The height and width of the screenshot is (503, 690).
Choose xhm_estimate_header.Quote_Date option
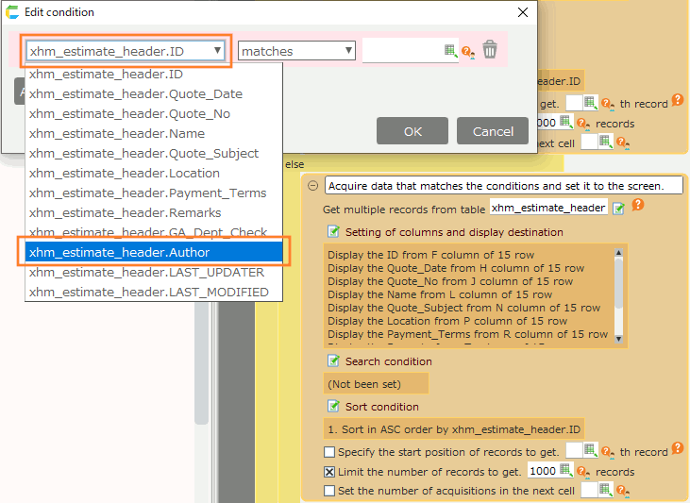[x=135, y=94]
